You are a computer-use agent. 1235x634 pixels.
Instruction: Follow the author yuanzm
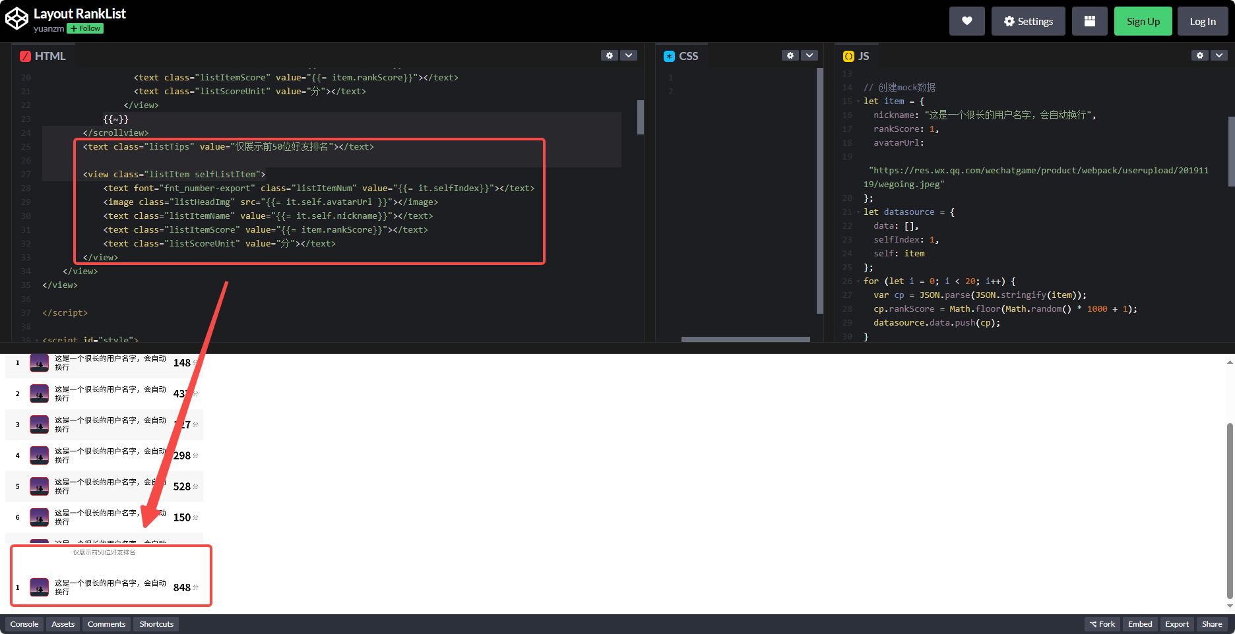(x=85, y=29)
